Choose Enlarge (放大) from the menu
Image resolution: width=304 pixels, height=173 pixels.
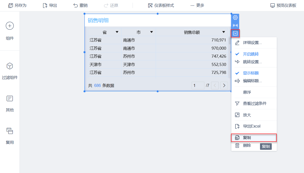point(254,115)
